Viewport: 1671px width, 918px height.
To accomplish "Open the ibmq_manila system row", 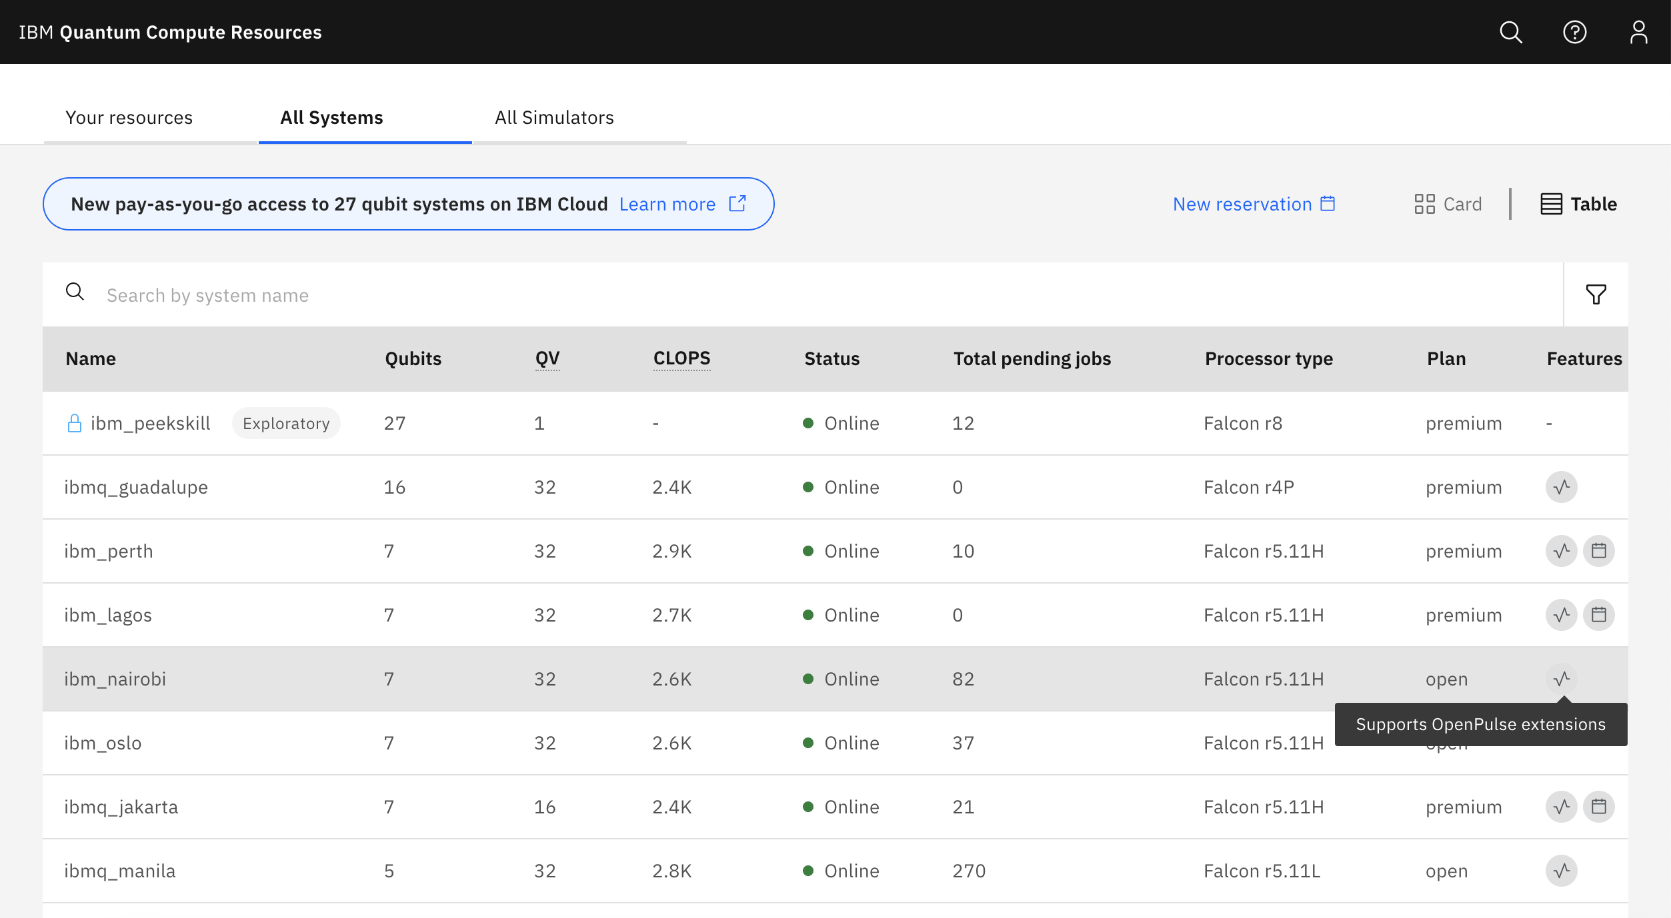I will [835, 871].
